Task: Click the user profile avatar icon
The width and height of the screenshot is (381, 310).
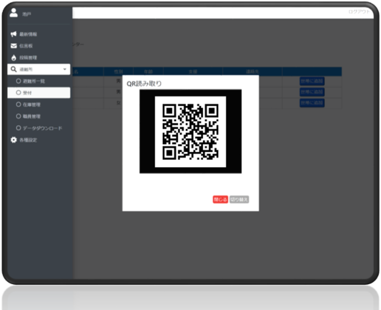Action: pyautogui.click(x=13, y=12)
